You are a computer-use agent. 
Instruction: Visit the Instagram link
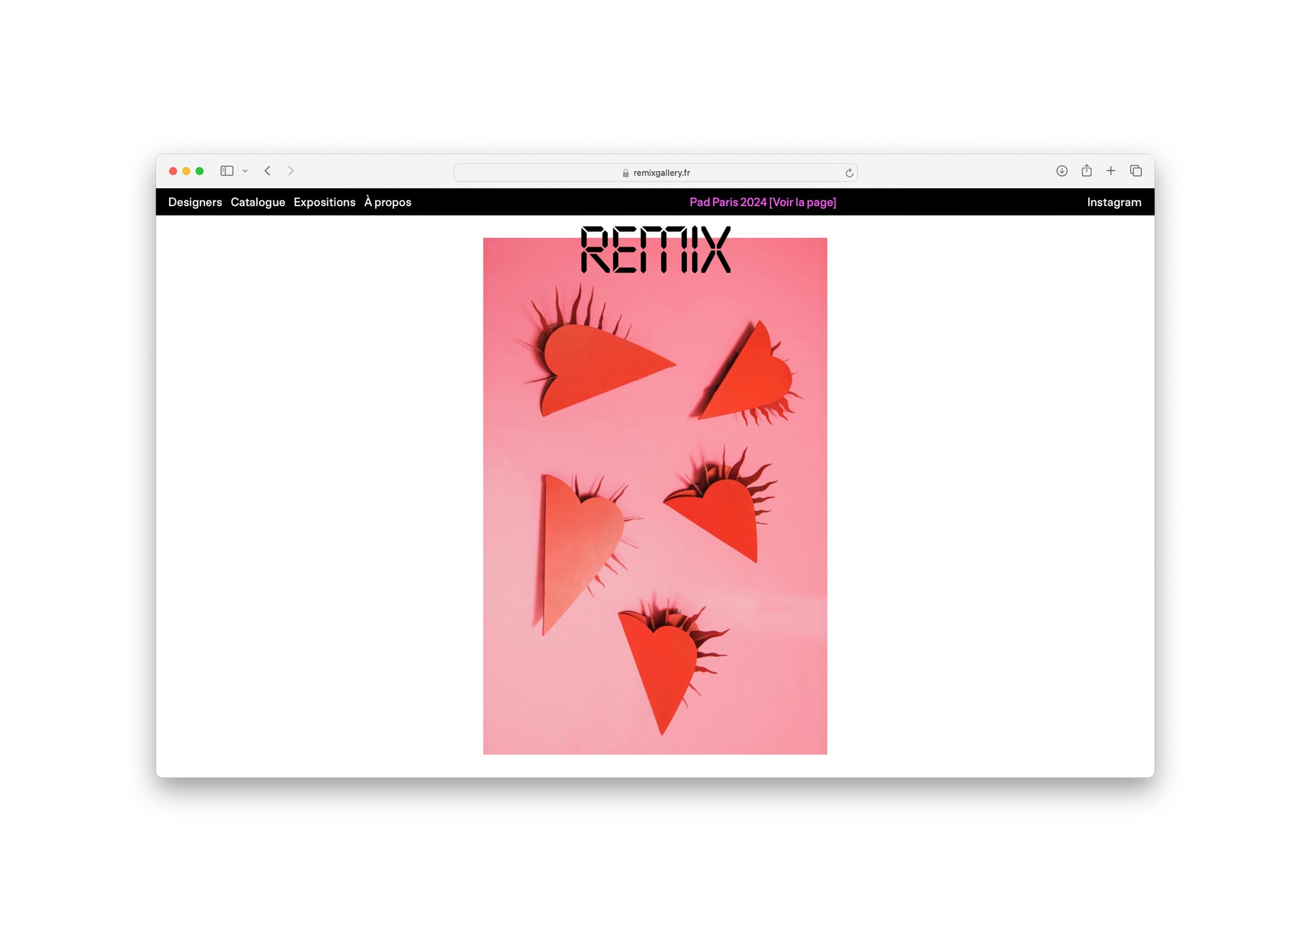coord(1114,202)
